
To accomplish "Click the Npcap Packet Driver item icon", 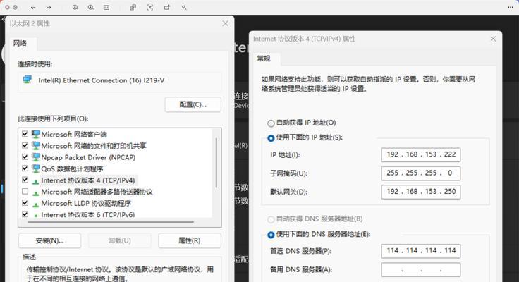I will click(36, 157).
